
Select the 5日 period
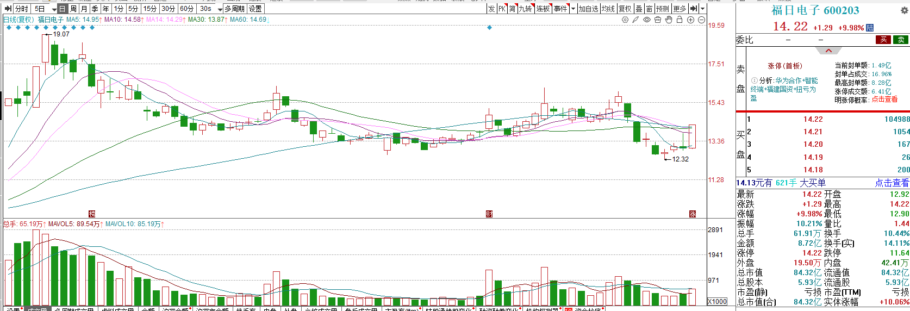tap(40, 9)
